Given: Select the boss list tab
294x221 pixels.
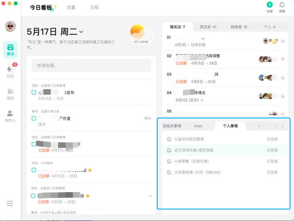Looking at the screenshot, I should coord(198,126).
